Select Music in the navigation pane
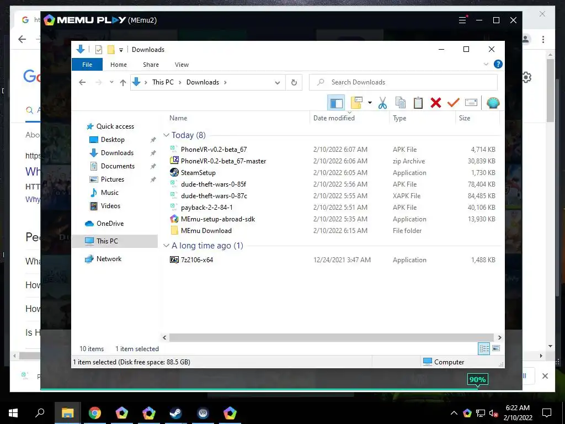Screen dimensions: 565x424 tap(110, 193)
